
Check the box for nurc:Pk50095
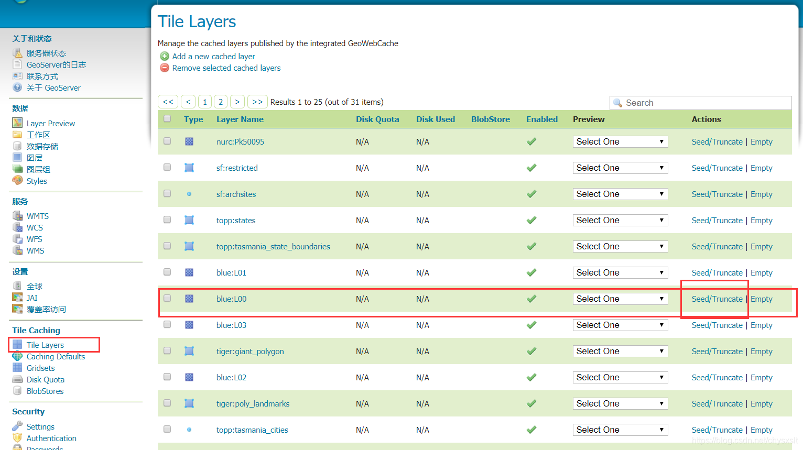pos(167,141)
